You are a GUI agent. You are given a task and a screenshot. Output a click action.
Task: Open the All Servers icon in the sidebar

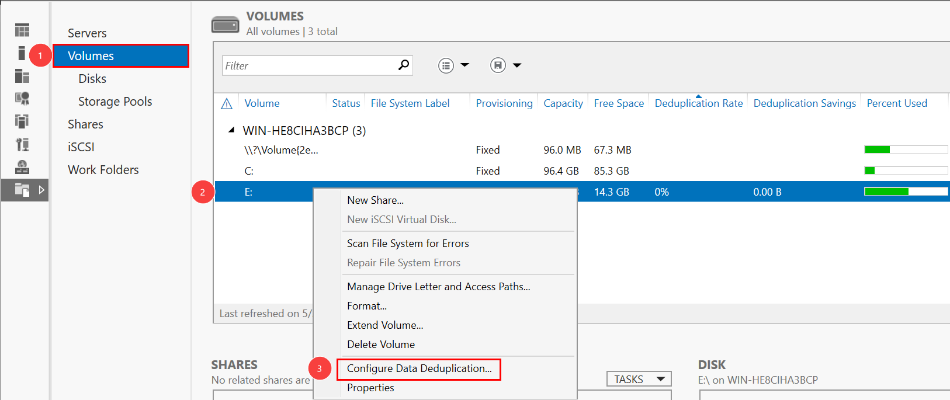click(x=22, y=76)
